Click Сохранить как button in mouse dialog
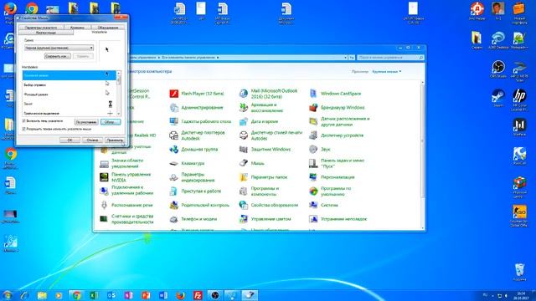 click(x=58, y=56)
